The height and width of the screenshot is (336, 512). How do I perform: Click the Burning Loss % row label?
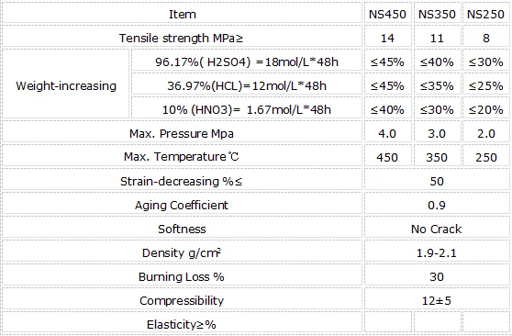click(x=182, y=276)
